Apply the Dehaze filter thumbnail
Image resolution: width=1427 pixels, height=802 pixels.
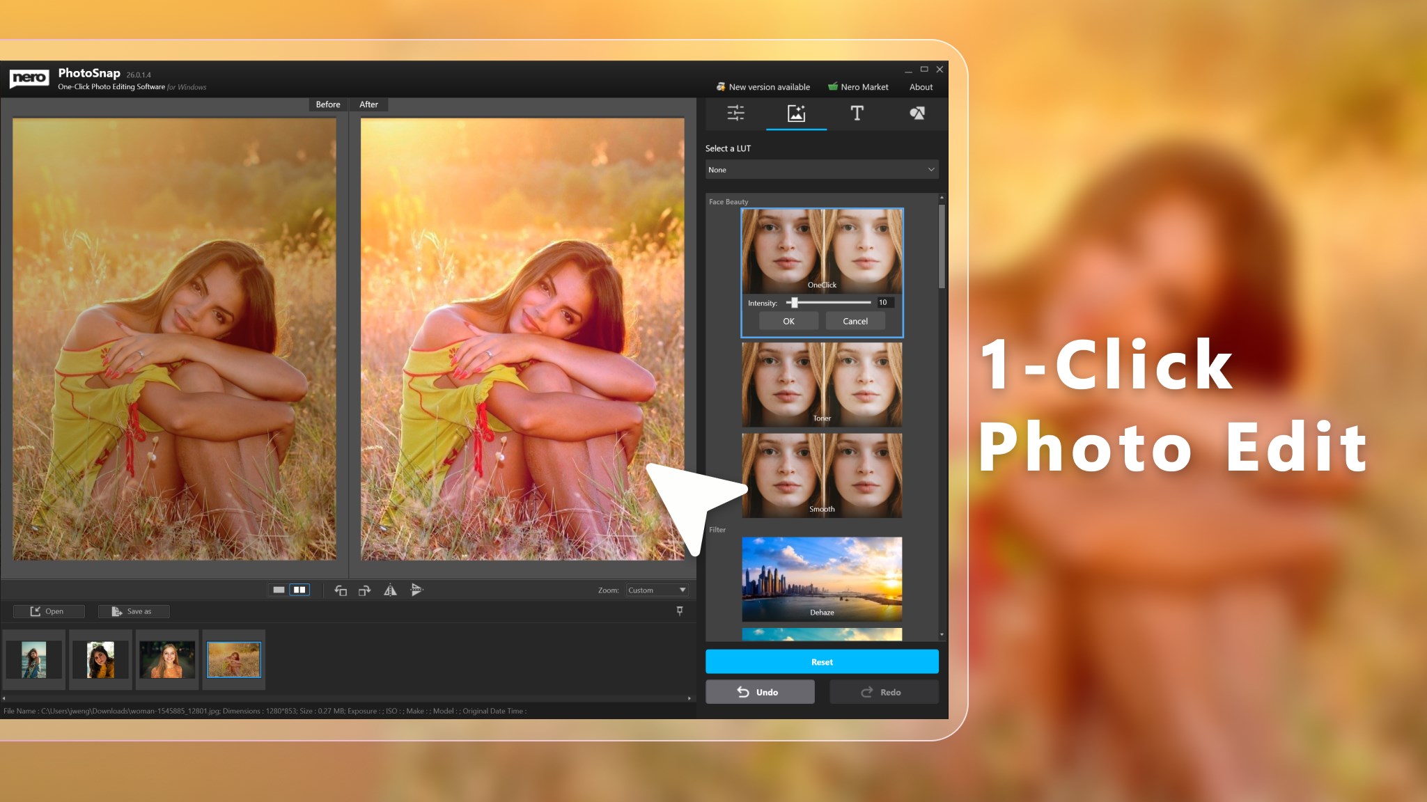(x=822, y=579)
